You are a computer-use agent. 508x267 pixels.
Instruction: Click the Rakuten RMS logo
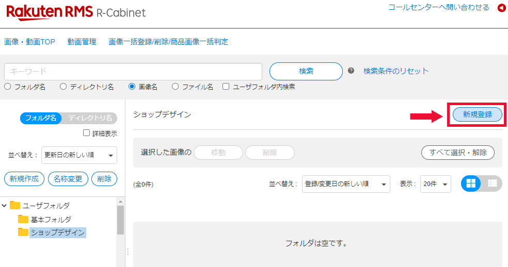[x=50, y=11]
